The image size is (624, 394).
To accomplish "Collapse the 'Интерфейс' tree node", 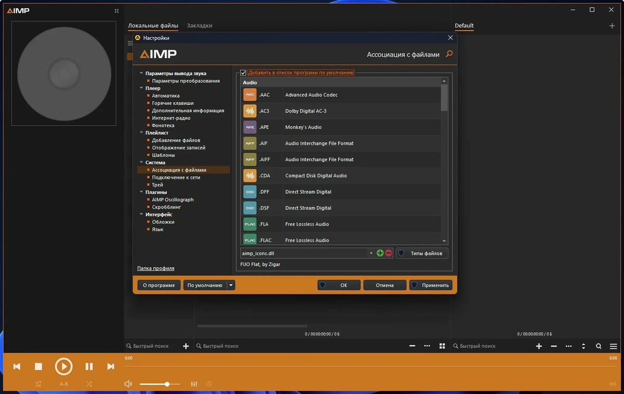I will coord(141,214).
